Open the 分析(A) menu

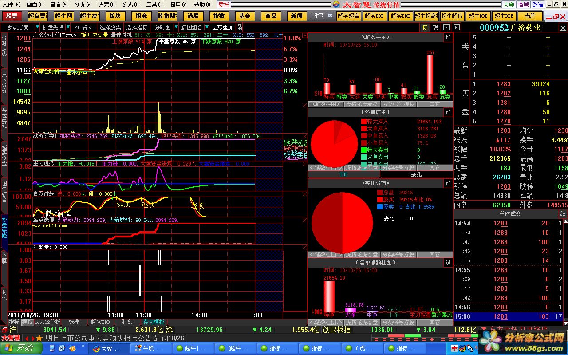coord(83,4)
